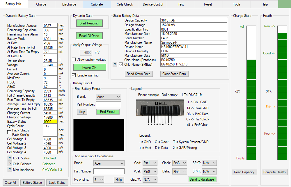Viewport: 291px width, 187px height.
Task: Open the Tools tab
Action: (x=237, y=4)
